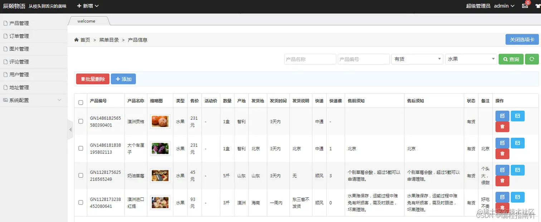Delete the 奶油草莓 product row

[502, 181]
